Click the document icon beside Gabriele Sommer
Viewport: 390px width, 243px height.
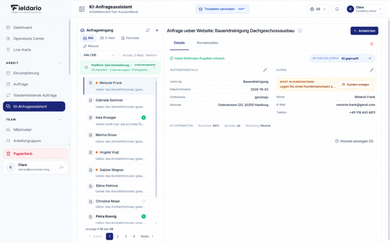[91, 100]
